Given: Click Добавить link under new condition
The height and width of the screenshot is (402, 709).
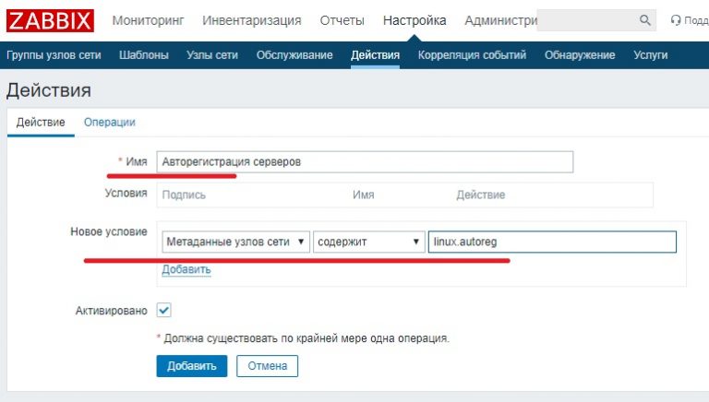Looking at the screenshot, I should (186, 269).
